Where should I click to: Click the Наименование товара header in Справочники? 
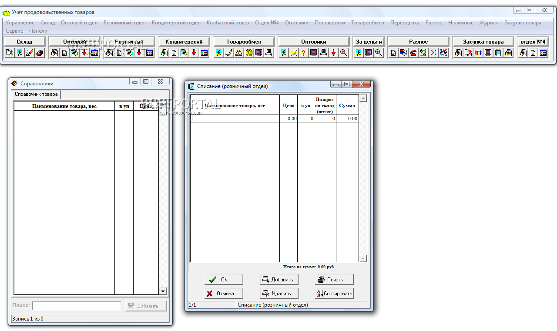[64, 106]
